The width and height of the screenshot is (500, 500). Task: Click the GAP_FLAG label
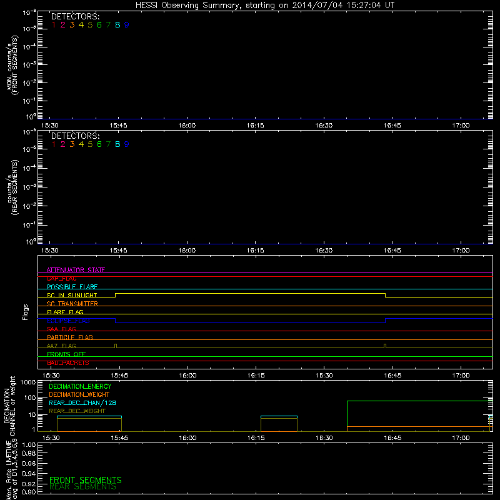tap(61, 278)
